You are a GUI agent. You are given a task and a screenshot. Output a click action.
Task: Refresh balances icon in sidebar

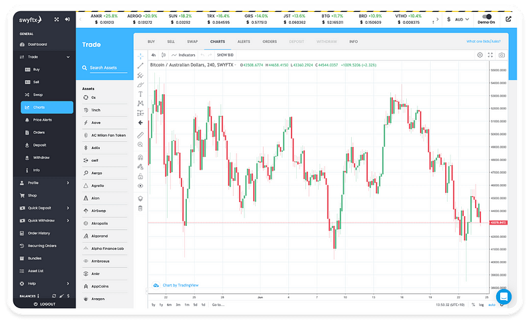[x=54, y=296]
